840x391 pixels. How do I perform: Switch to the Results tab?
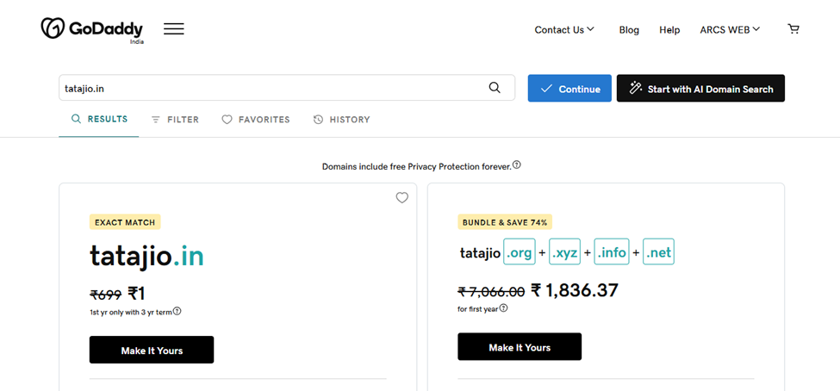(99, 119)
